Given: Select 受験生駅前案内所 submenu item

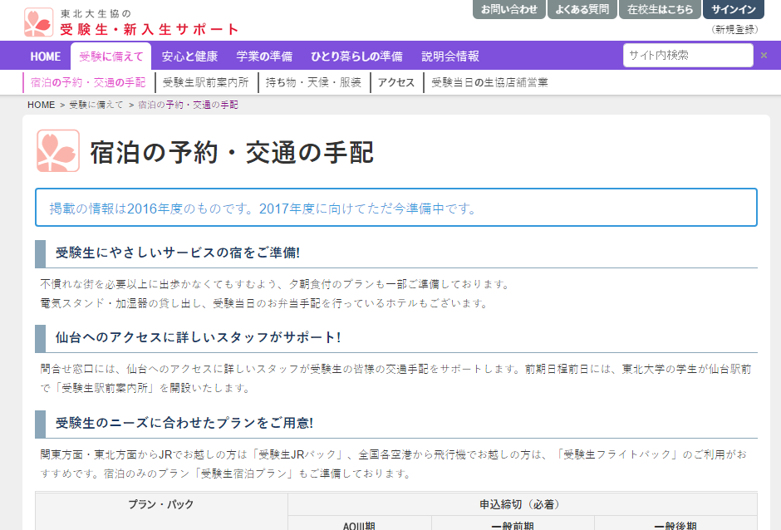Looking at the screenshot, I should point(206,83).
